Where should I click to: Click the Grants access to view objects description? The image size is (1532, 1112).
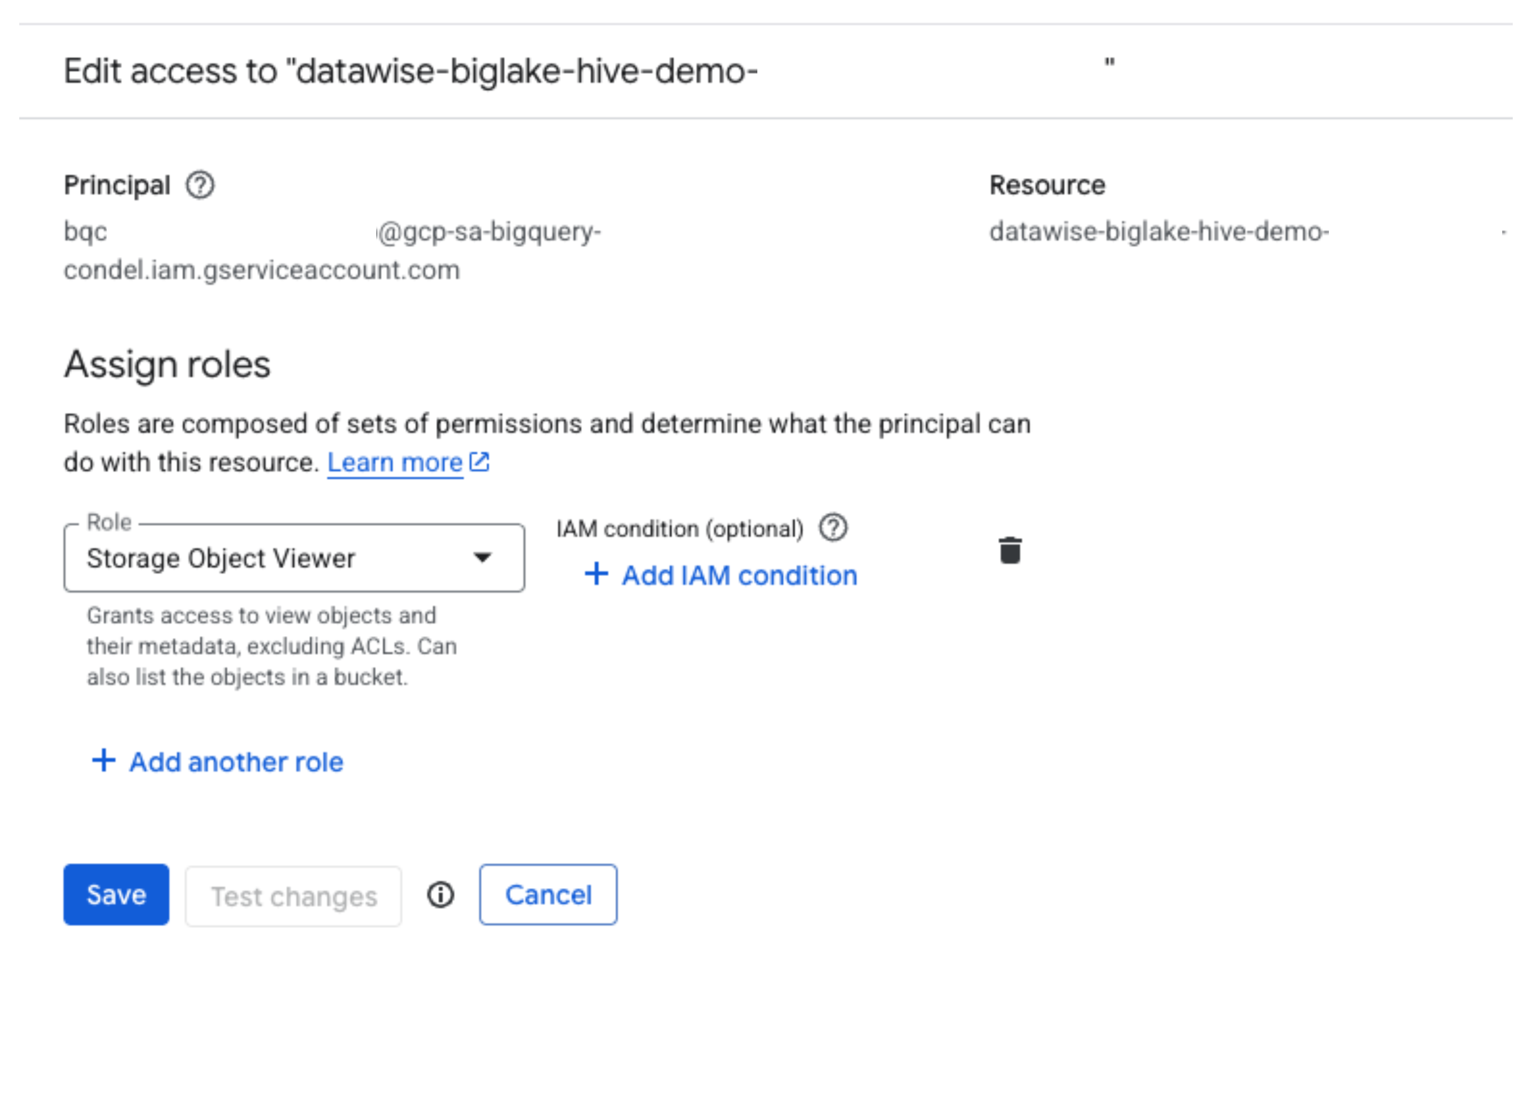(x=271, y=646)
